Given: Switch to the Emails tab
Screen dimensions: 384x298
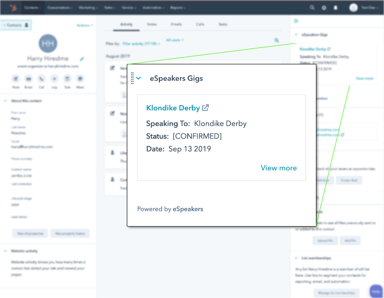Looking at the screenshot, I should pos(176,24).
